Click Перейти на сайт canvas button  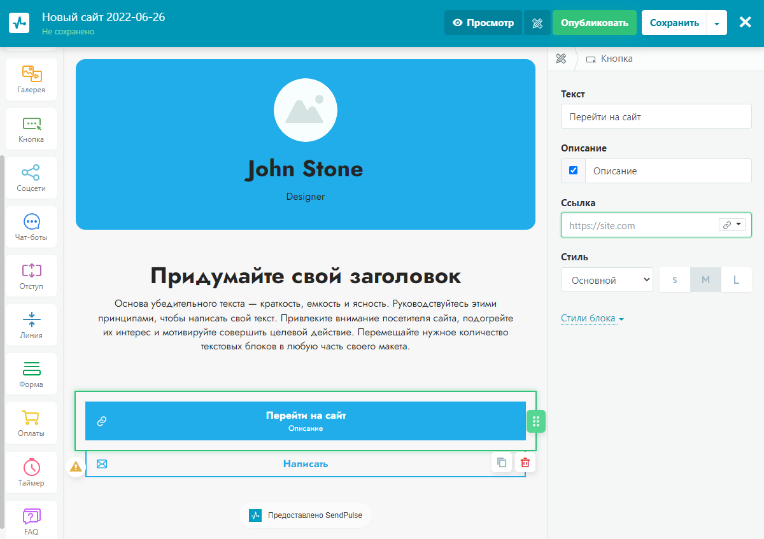[306, 421]
